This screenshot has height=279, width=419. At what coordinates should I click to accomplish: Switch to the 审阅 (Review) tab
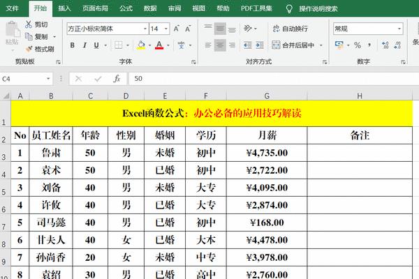(x=175, y=8)
